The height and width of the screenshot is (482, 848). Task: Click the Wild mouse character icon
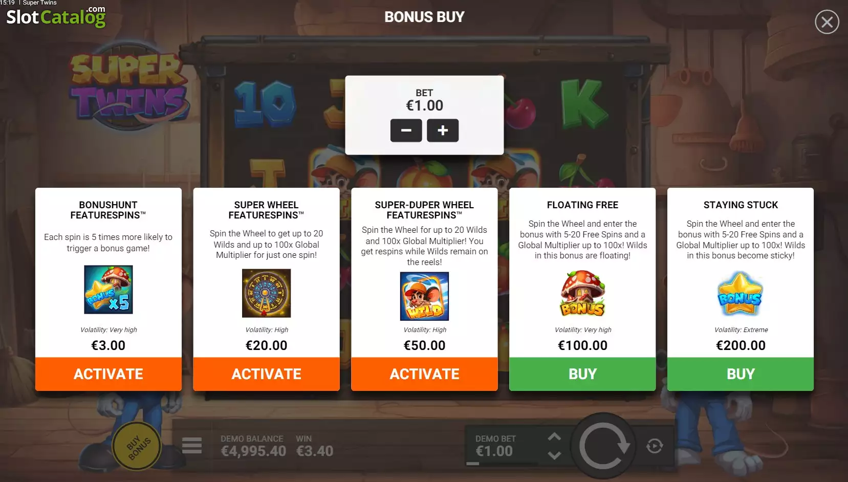[424, 296]
